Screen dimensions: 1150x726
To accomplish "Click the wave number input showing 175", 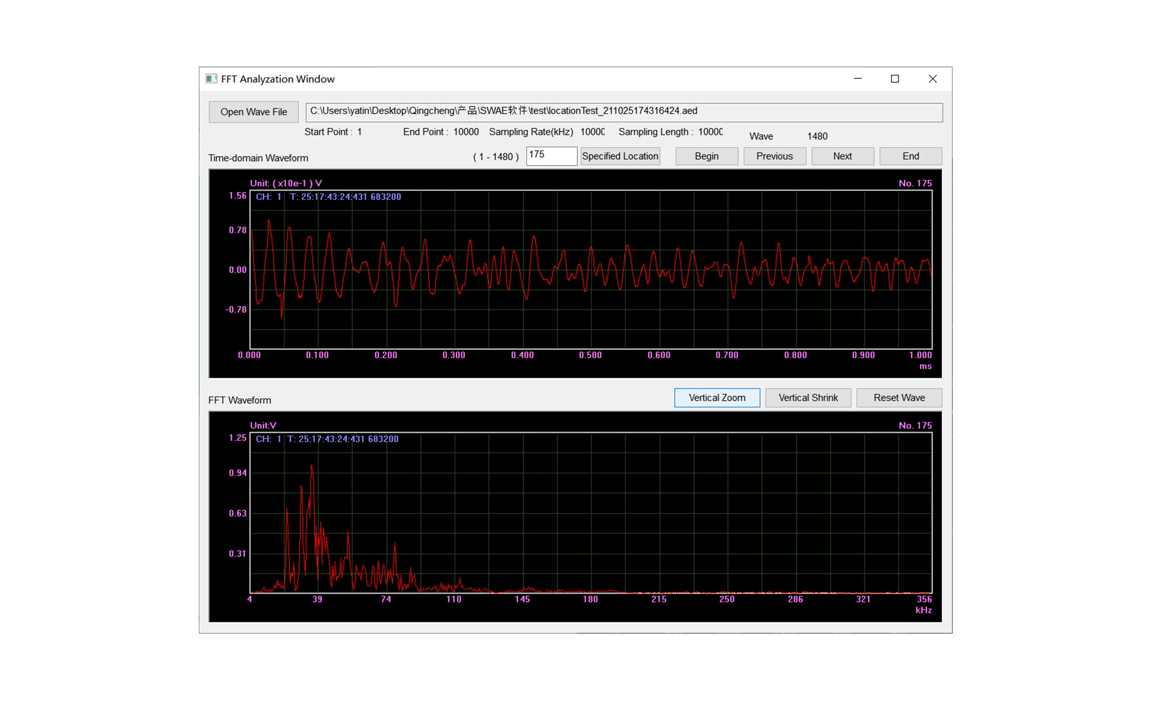I will click(551, 156).
